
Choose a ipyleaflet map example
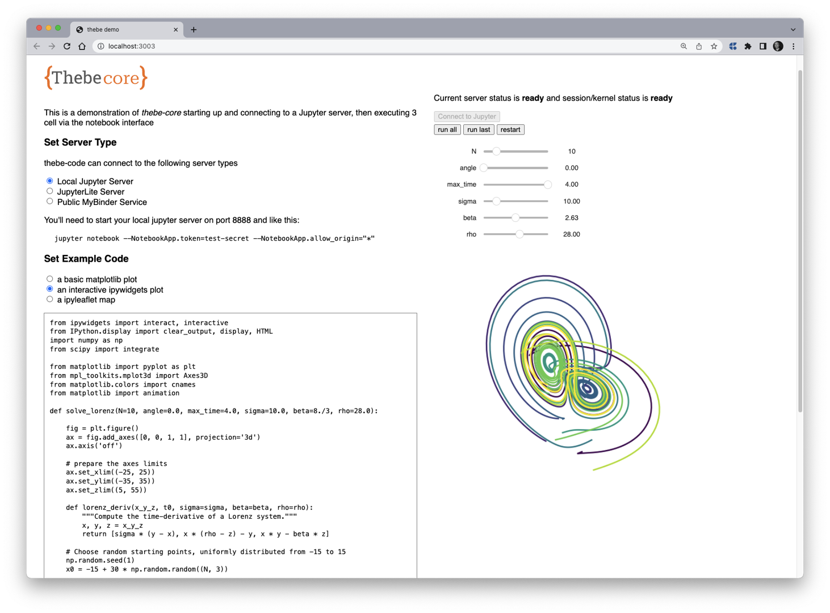click(50, 299)
